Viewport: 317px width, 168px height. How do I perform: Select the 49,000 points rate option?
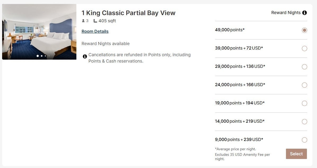304,30
